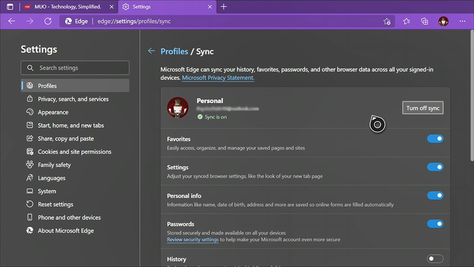
Task: Close the MUO tab
Action: pos(111,7)
